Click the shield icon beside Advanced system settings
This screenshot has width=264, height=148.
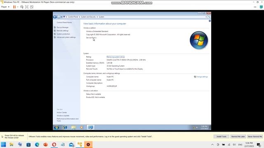(55, 37)
